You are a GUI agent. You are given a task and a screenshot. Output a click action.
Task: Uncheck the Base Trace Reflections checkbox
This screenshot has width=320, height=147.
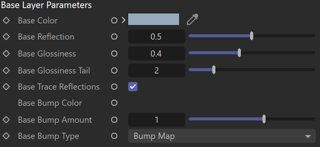coord(133,87)
